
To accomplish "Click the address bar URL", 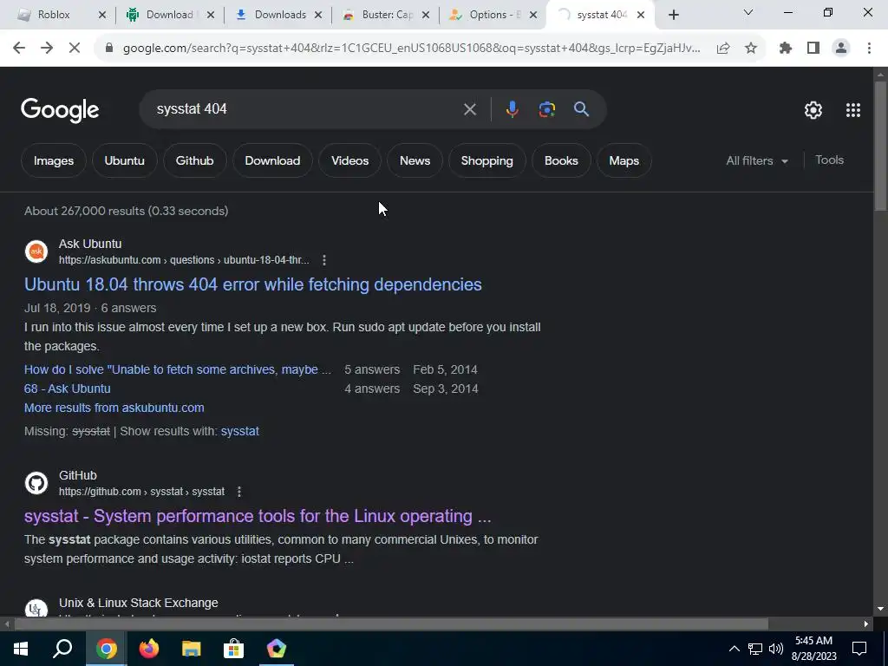I will click(x=411, y=49).
